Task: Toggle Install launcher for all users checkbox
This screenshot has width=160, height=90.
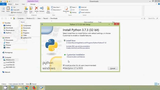Action: pyautogui.click(x=64, y=65)
